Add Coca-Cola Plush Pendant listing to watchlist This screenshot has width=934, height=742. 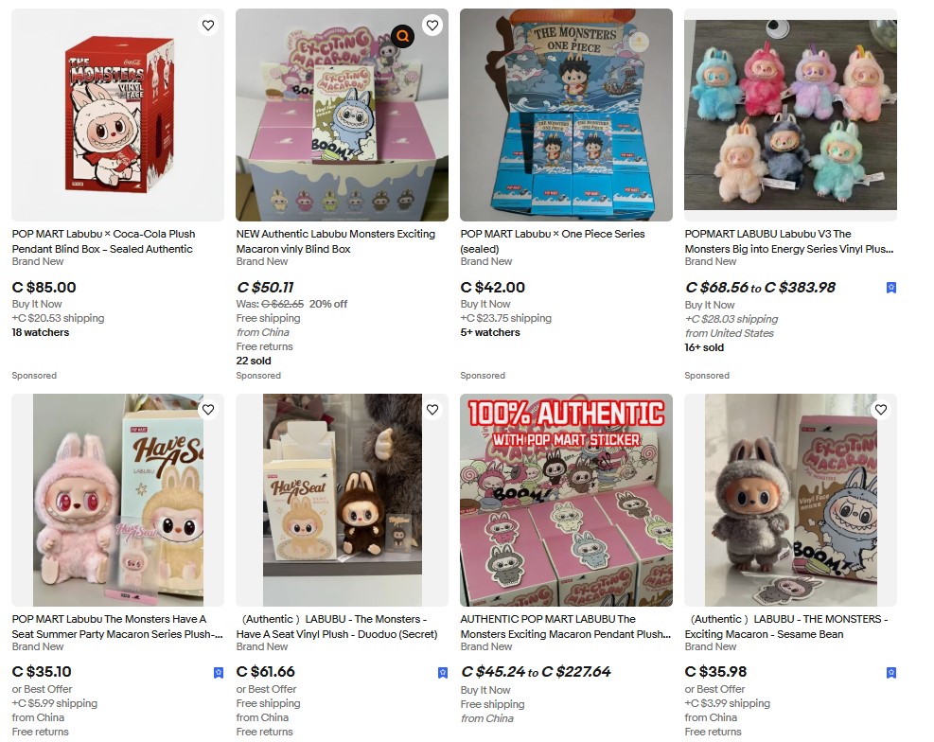(x=208, y=26)
